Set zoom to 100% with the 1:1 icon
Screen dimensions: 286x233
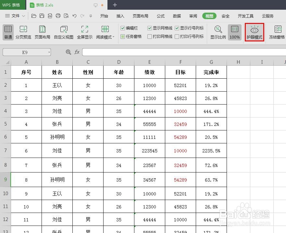234,32
